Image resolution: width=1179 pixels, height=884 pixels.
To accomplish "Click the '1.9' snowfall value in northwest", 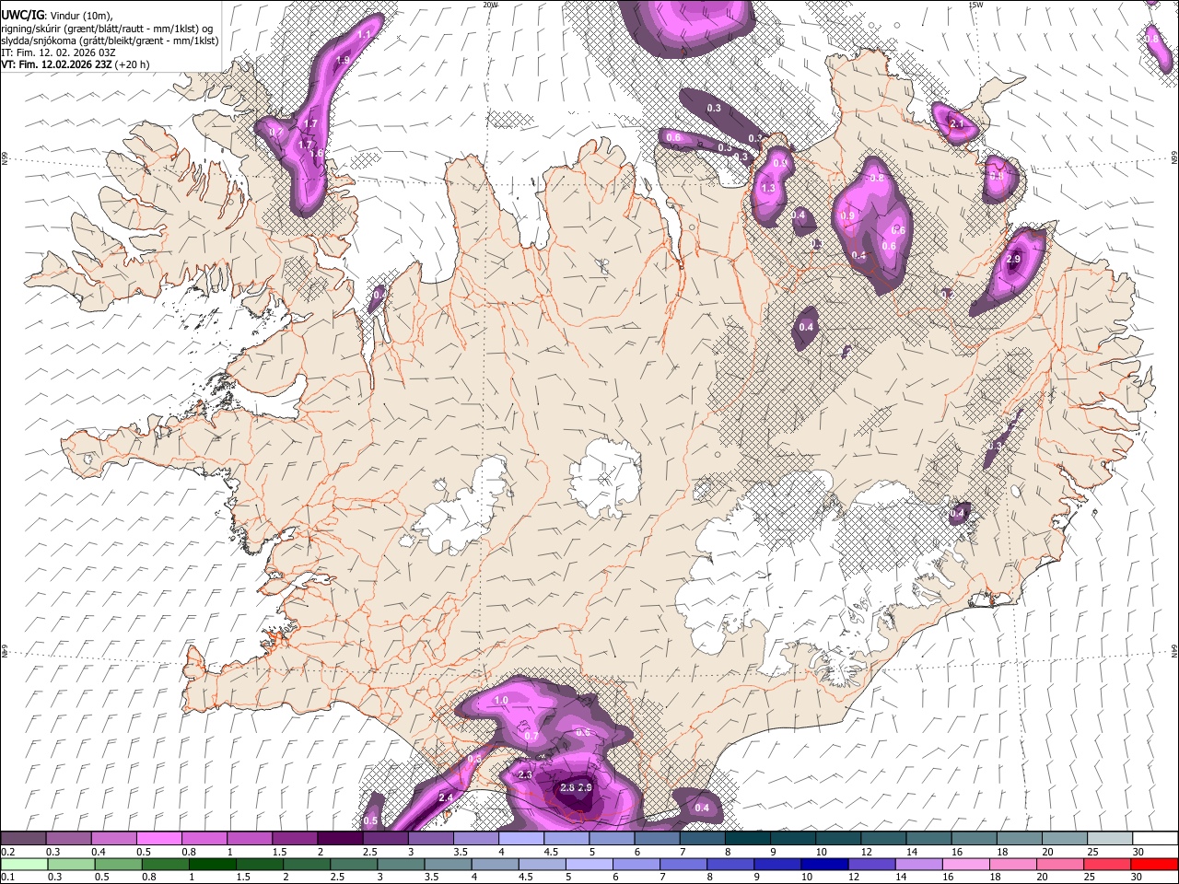I will (344, 59).
